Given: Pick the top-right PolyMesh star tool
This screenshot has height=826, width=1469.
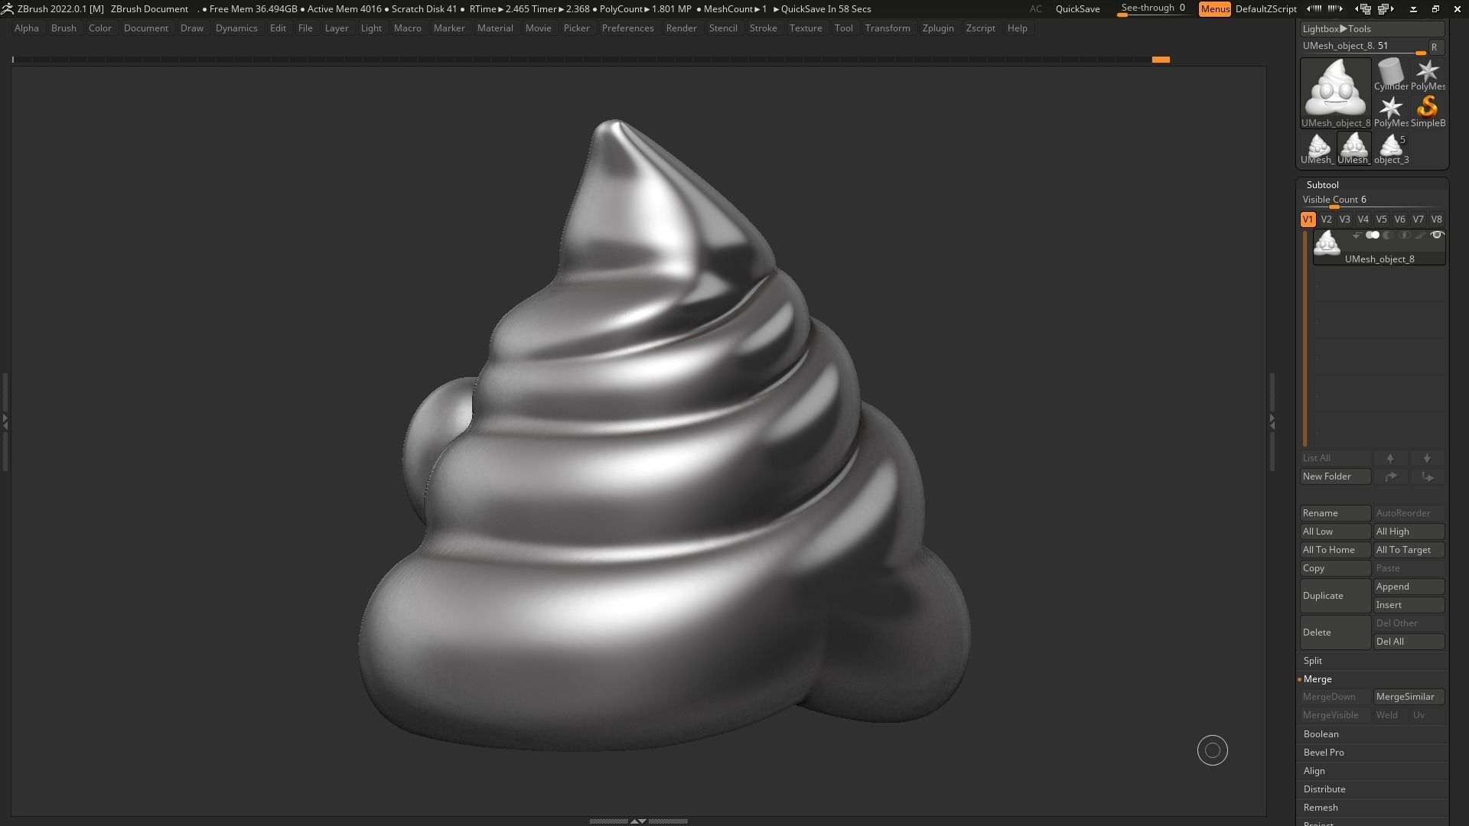Looking at the screenshot, I should [1428, 74].
